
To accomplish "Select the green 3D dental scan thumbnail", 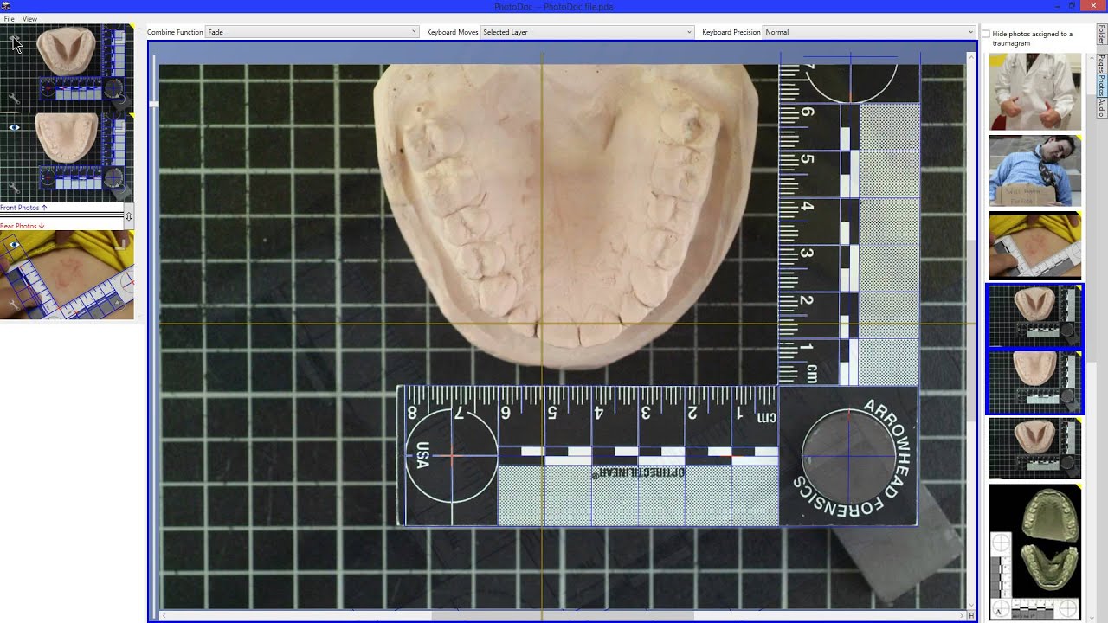I will coord(1034,552).
